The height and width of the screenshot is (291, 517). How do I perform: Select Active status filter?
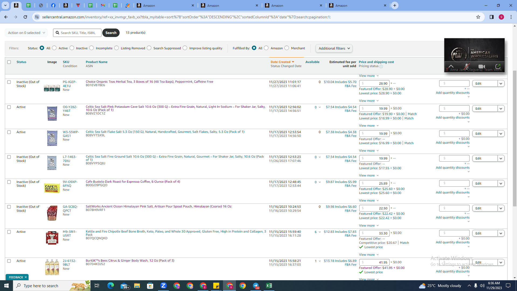[x=54, y=48]
